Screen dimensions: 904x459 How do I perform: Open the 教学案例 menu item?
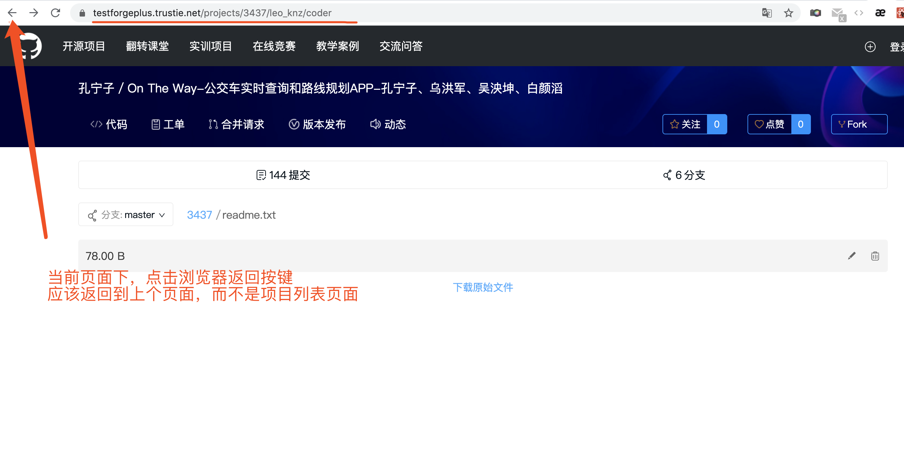pyautogui.click(x=338, y=46)
